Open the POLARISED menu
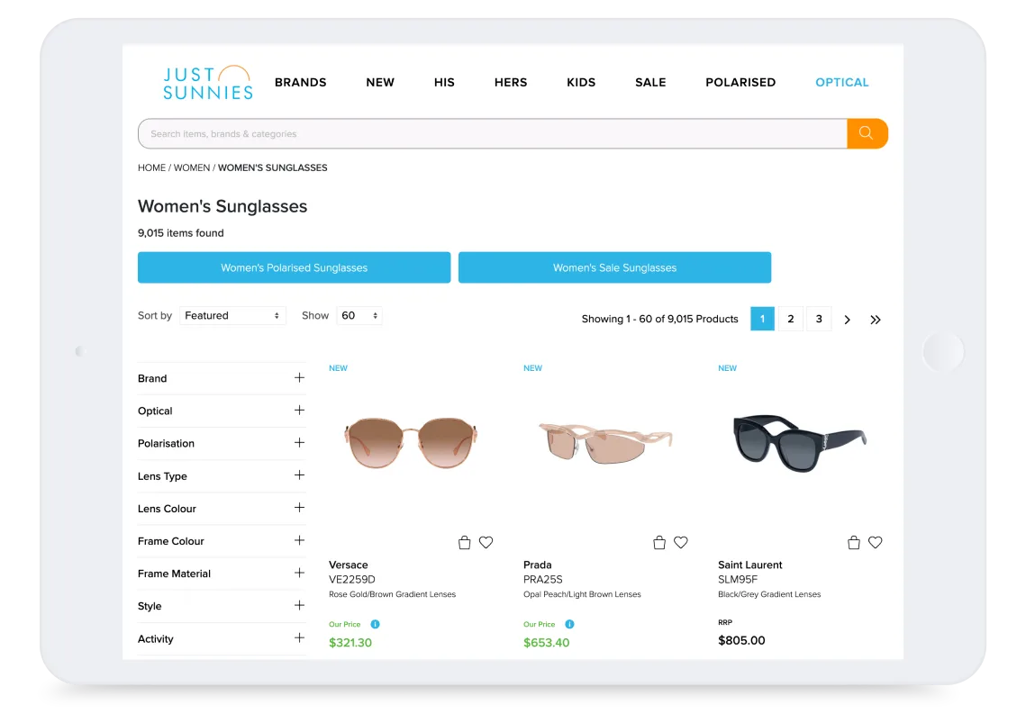Image resolution: width=1026 pixels, height=723 pixels. point(740,83)
